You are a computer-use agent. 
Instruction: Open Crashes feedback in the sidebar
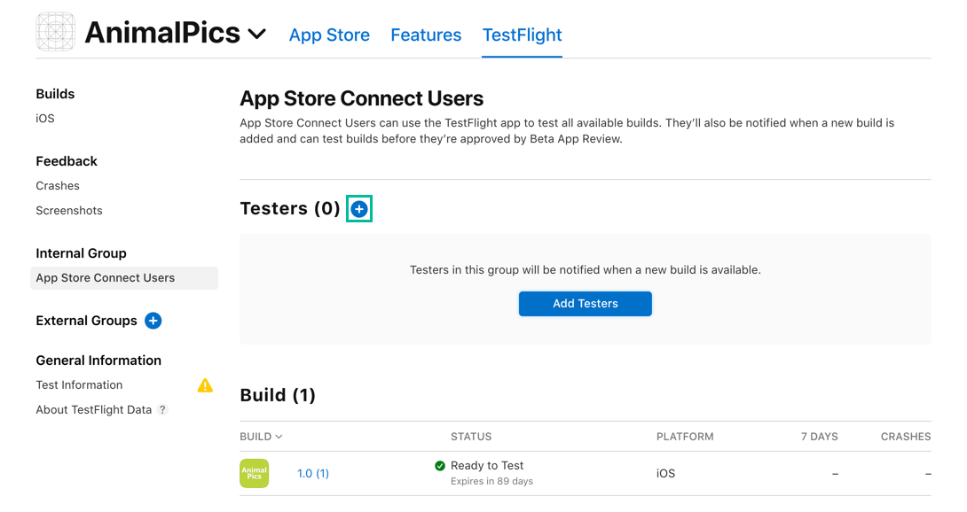(x=58, y=185)
